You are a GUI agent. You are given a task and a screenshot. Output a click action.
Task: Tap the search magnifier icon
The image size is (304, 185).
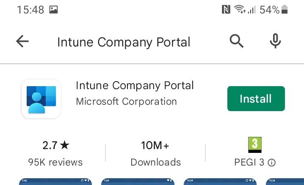pyautogui.click(x=236, y=41)
